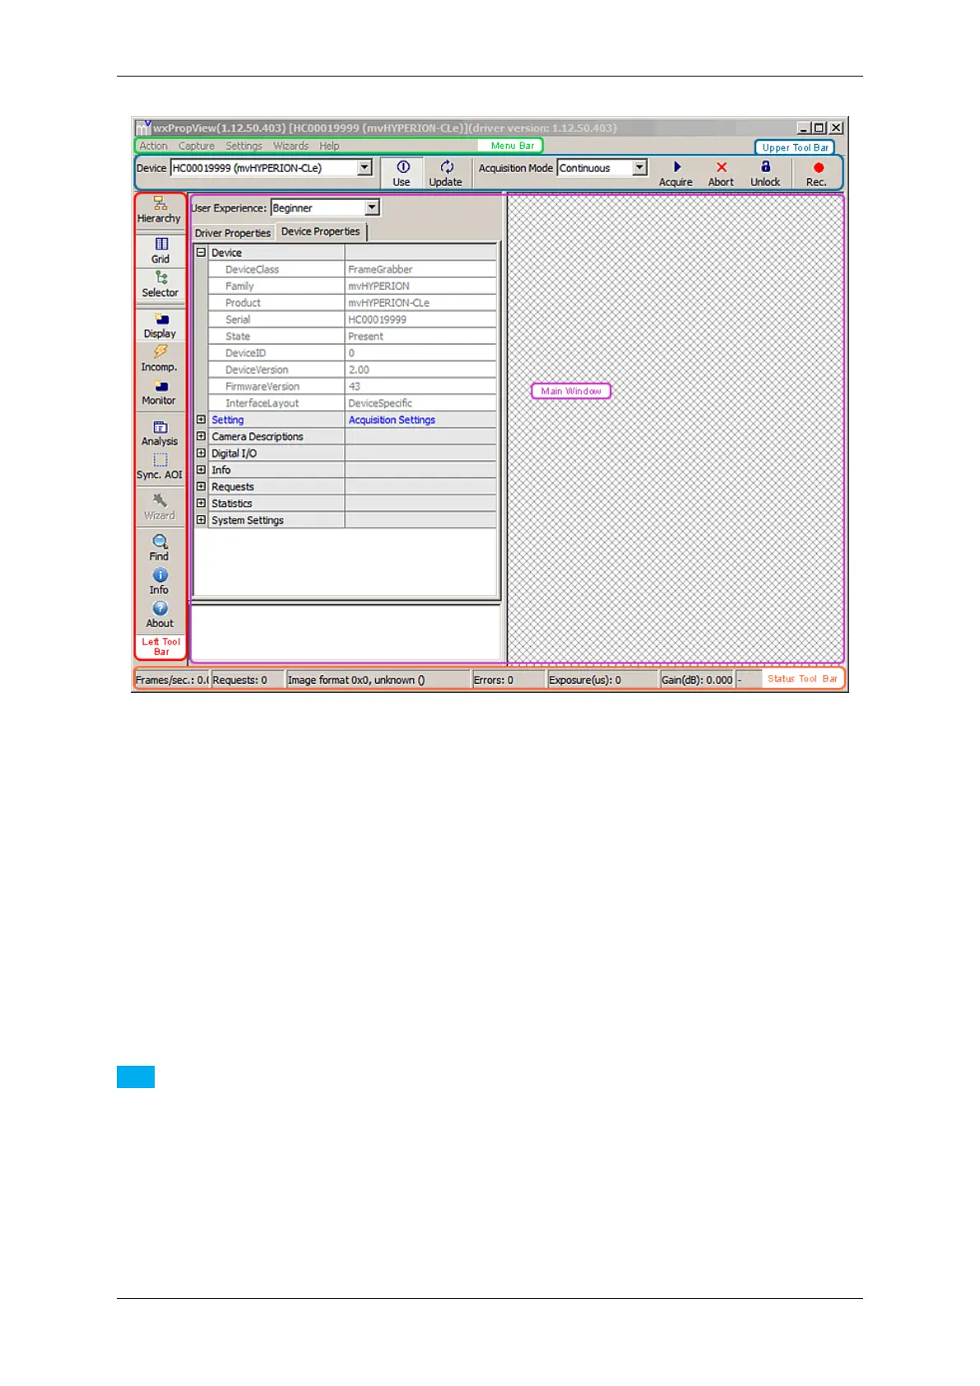Start acquisition with Acquire button

tap(676, 174)
